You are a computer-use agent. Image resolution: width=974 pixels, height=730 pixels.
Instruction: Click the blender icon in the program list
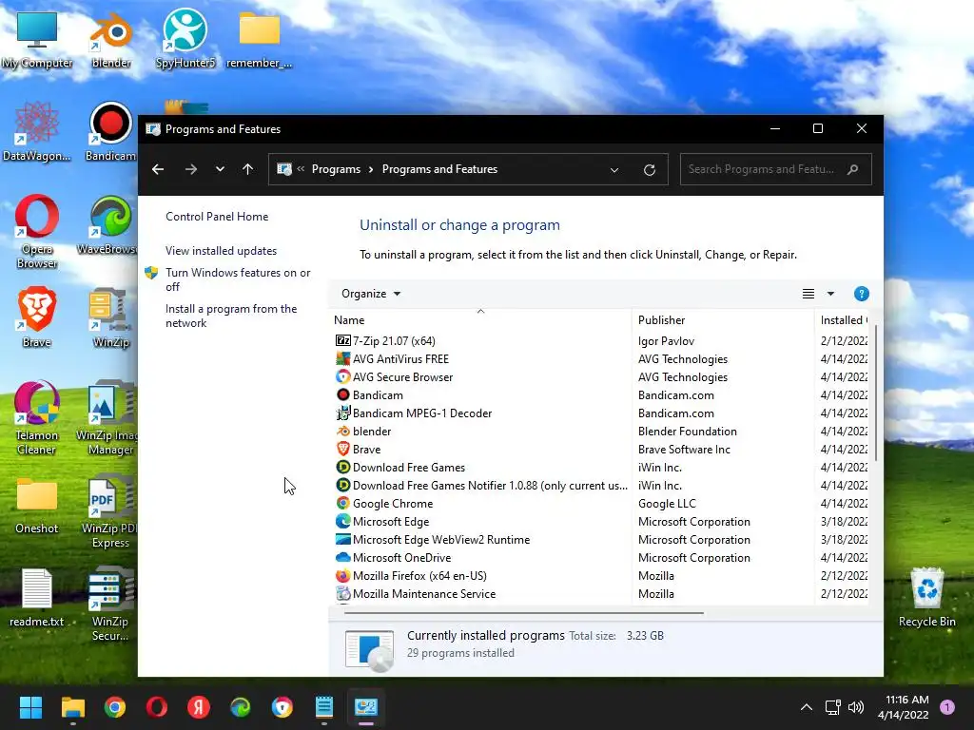click(x=342, y=431)
